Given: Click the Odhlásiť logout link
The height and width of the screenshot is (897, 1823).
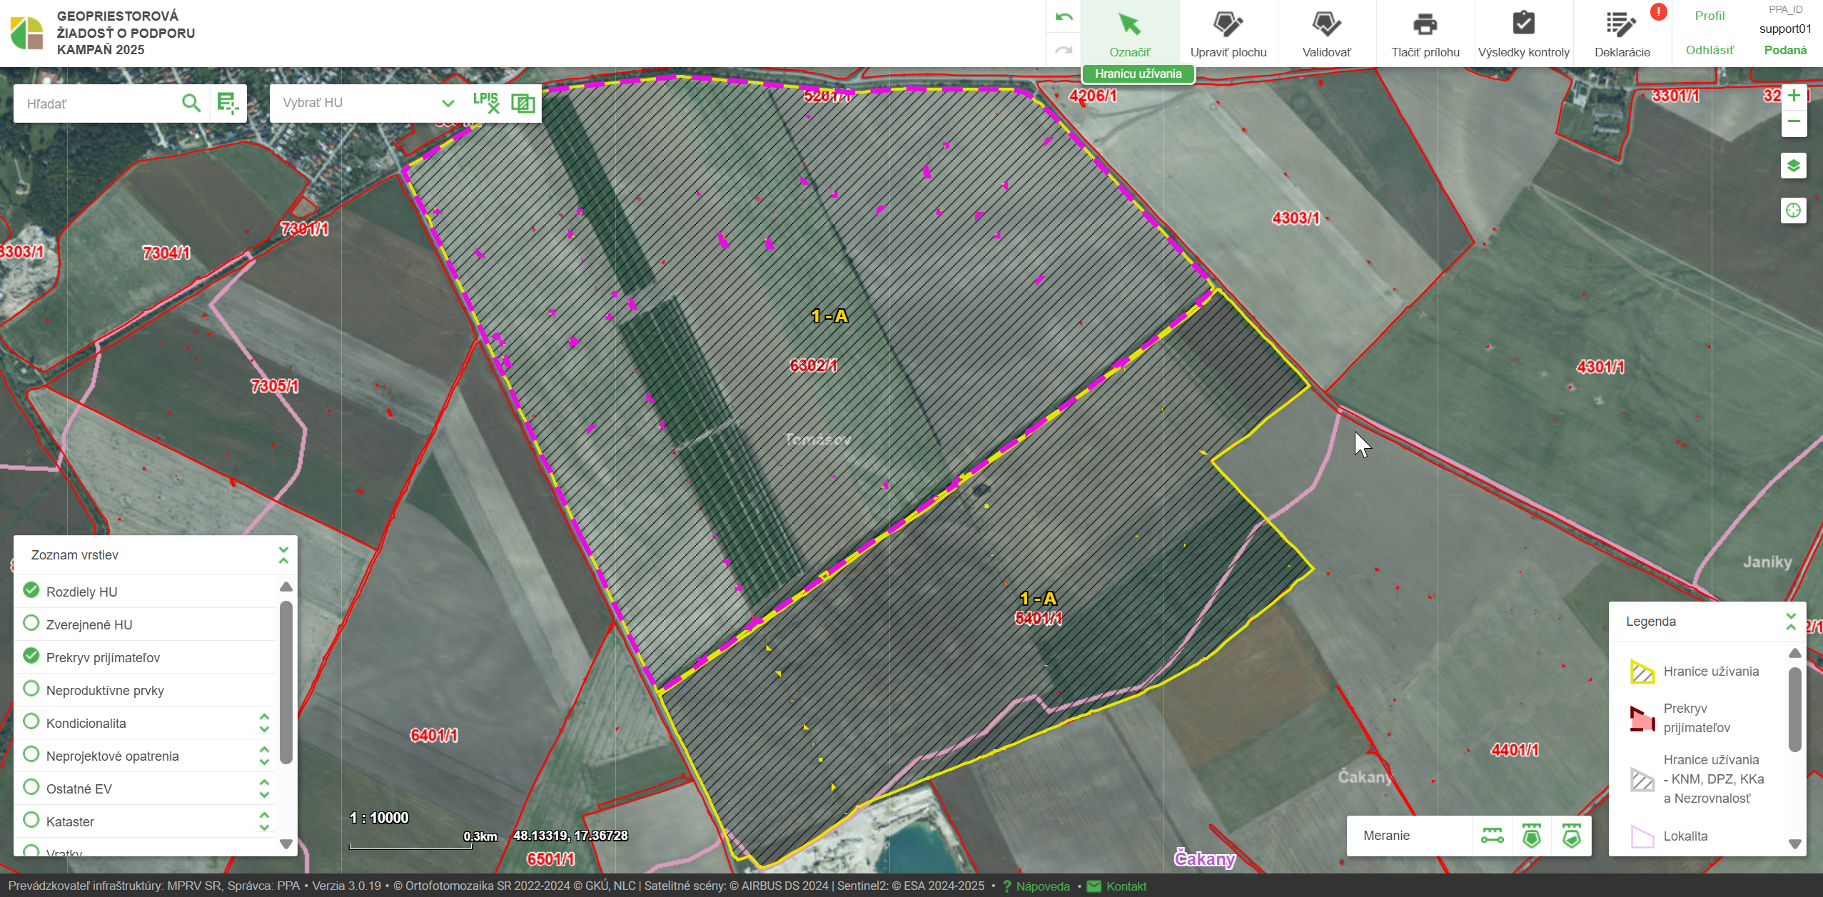Looking at the screenshot, I should 1709,50.
